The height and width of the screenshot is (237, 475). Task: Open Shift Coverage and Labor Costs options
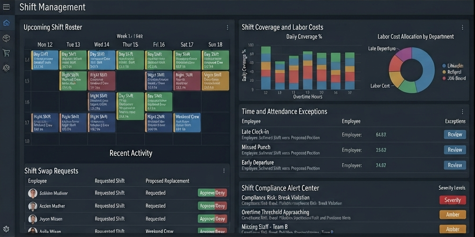pos(462,27)
